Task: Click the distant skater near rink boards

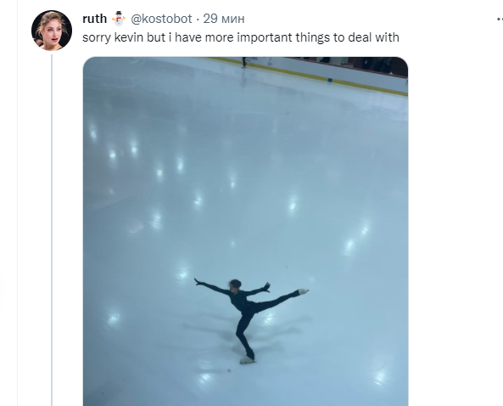Action: (244, 62)
